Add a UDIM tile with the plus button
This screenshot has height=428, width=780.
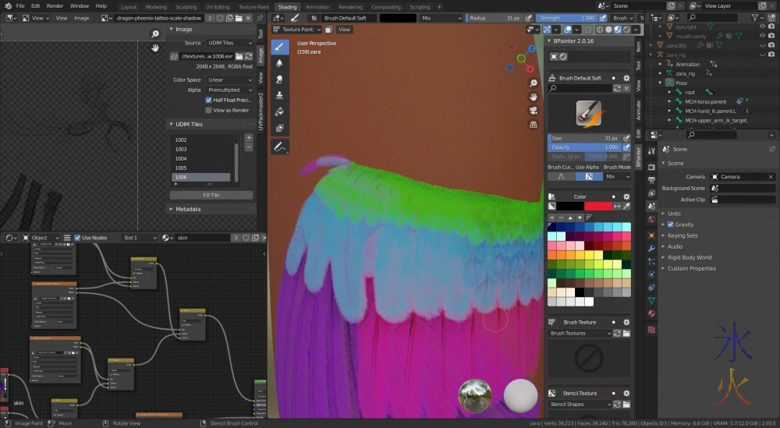(249, 138)
